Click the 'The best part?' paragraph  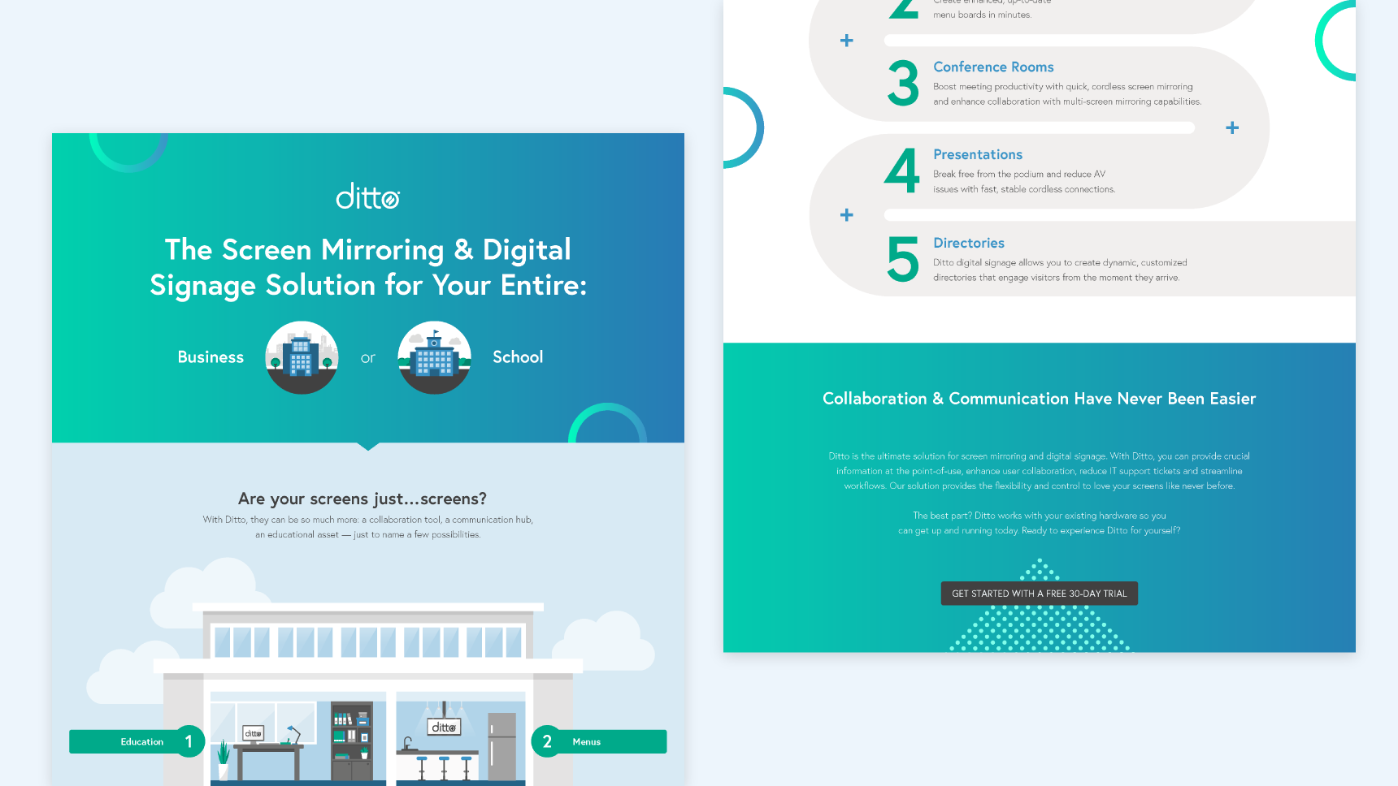pyautogui.click(x=1040, y=523)
